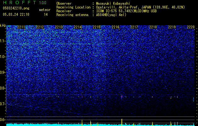Click the 2220 time marker
The width and height of the screenshot is (198, 126).
click(191, 27)
